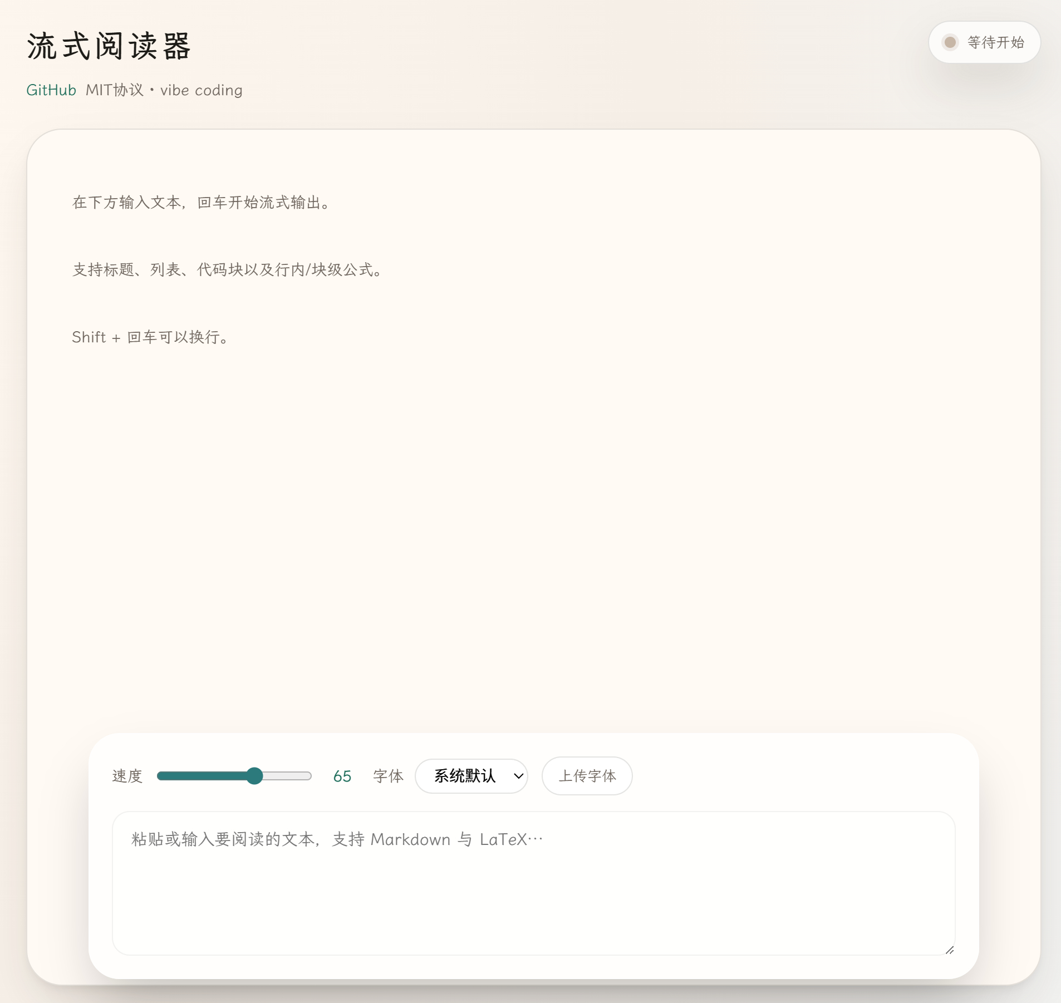The height and width of the screenshot is (1003, 1061).
Task: Click the 速度 label next to the slider
Action: 126,776
